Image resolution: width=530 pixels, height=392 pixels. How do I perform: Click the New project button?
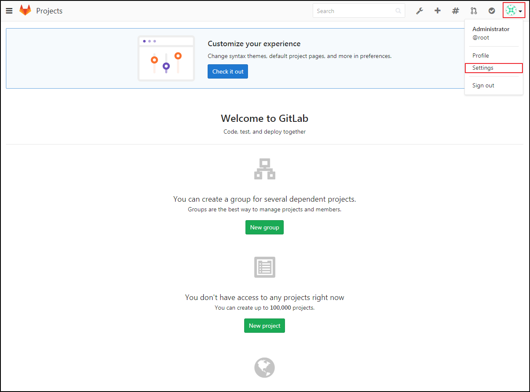[x=264, y=326]
